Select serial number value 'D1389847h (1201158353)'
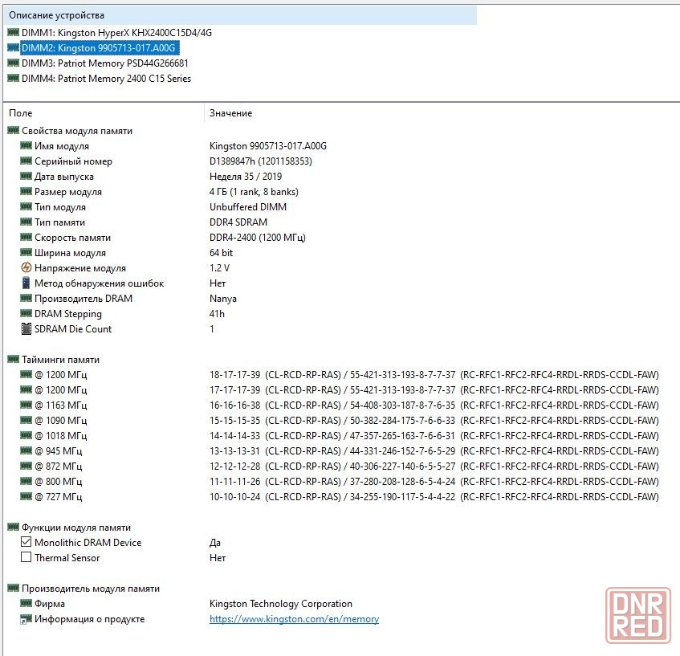The image size is (680, 656). 261,161
